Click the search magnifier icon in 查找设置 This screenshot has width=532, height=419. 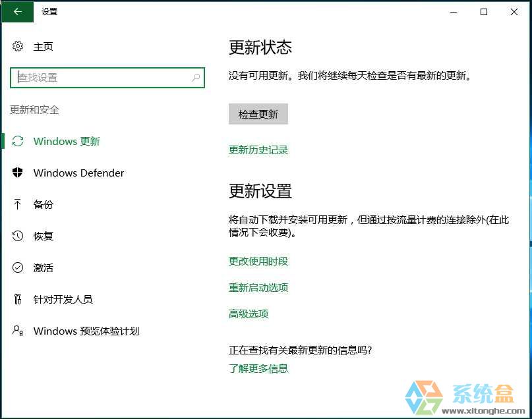[196, 78]
